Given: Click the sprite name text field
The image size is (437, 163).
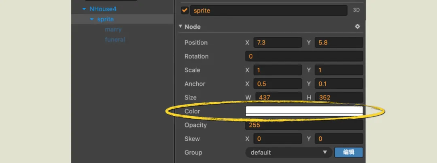Looking at the screenshot, I should pyautogui.click(x=269, y=10).
